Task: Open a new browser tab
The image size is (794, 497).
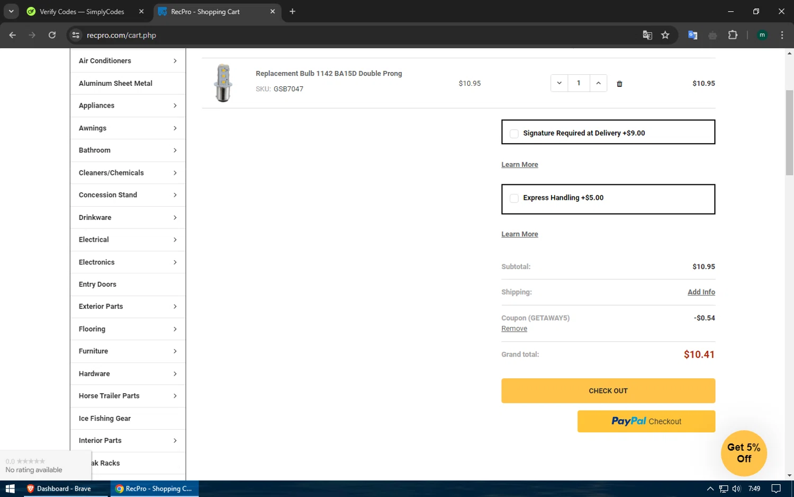Action: tap(292, 12)
